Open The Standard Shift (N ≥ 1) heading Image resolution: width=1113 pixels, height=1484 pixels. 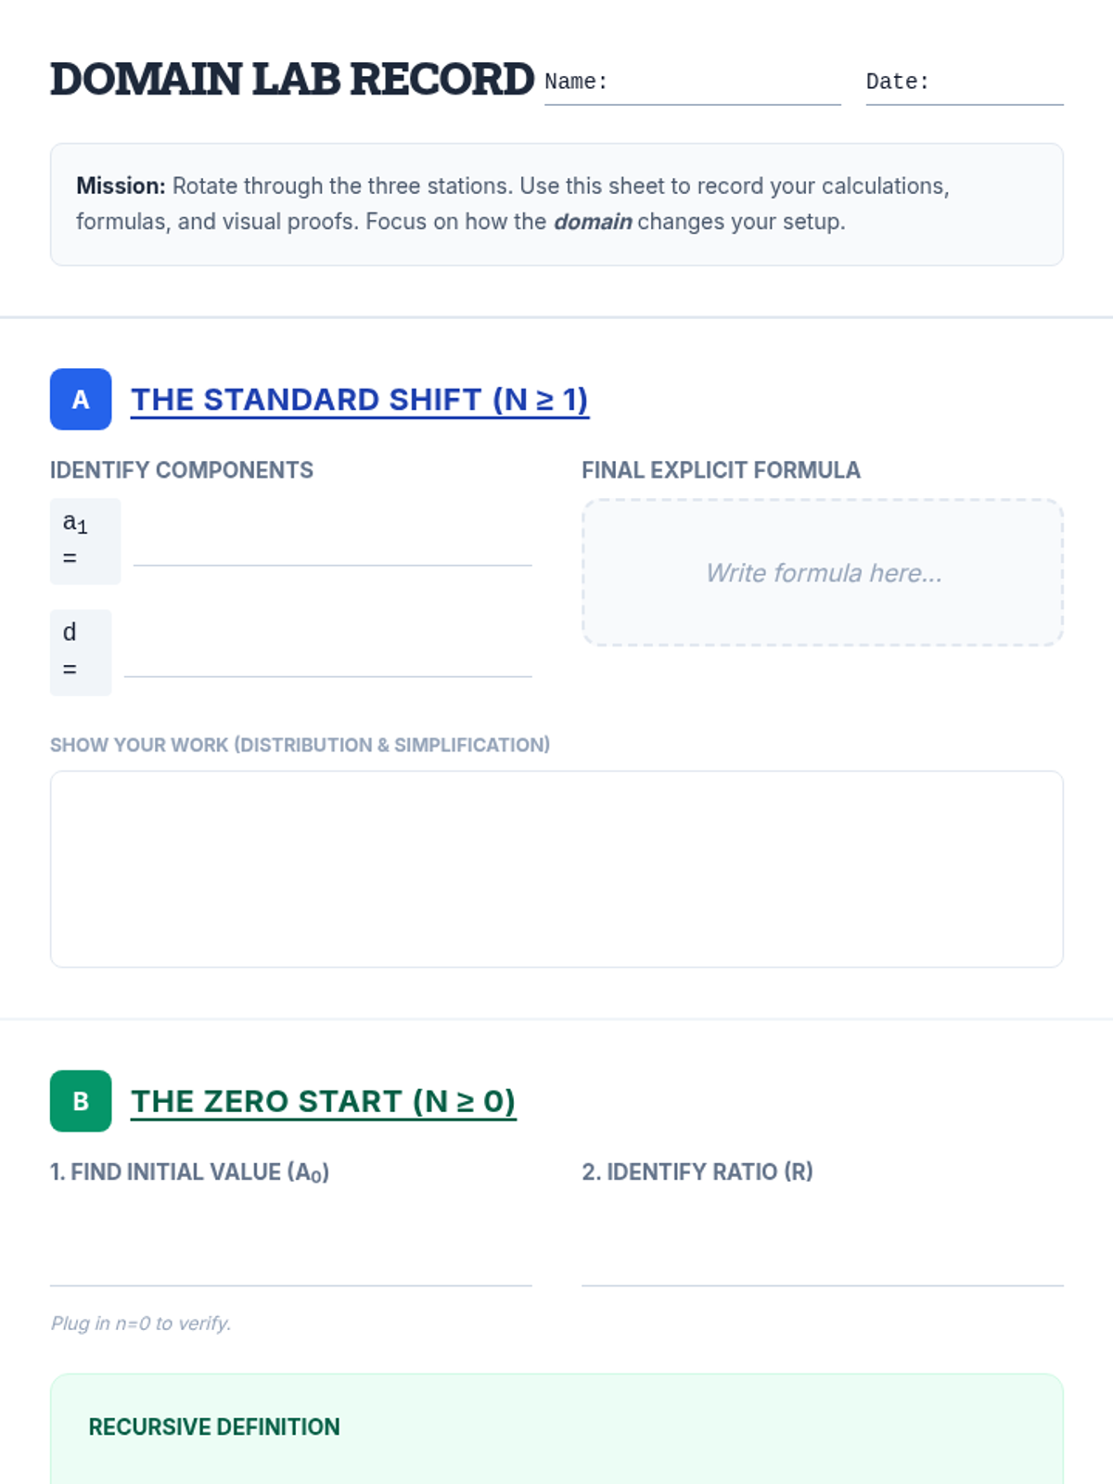coord(360,400)
